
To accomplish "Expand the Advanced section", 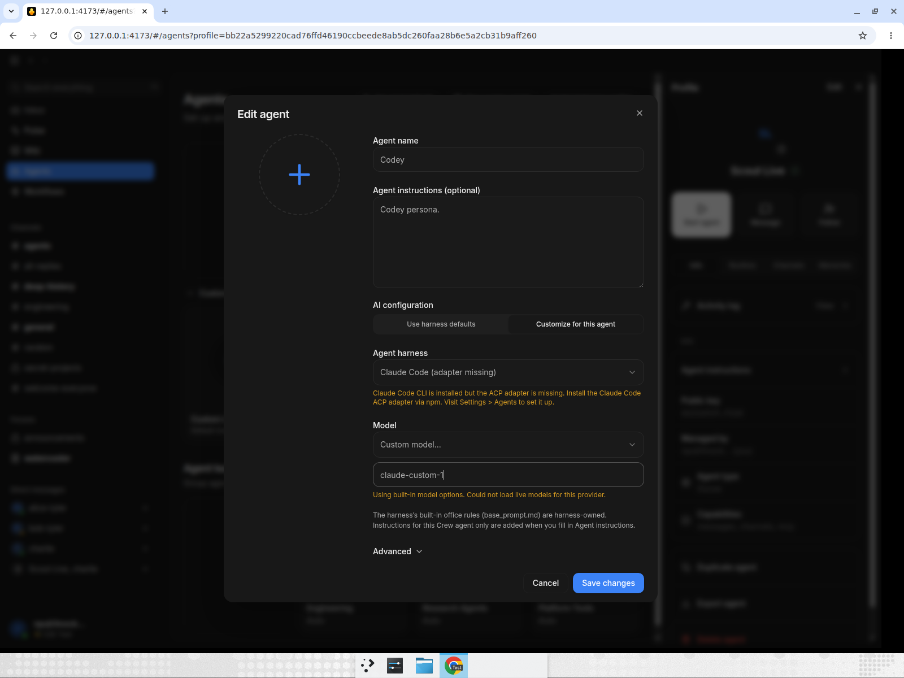I will point(398,551).
